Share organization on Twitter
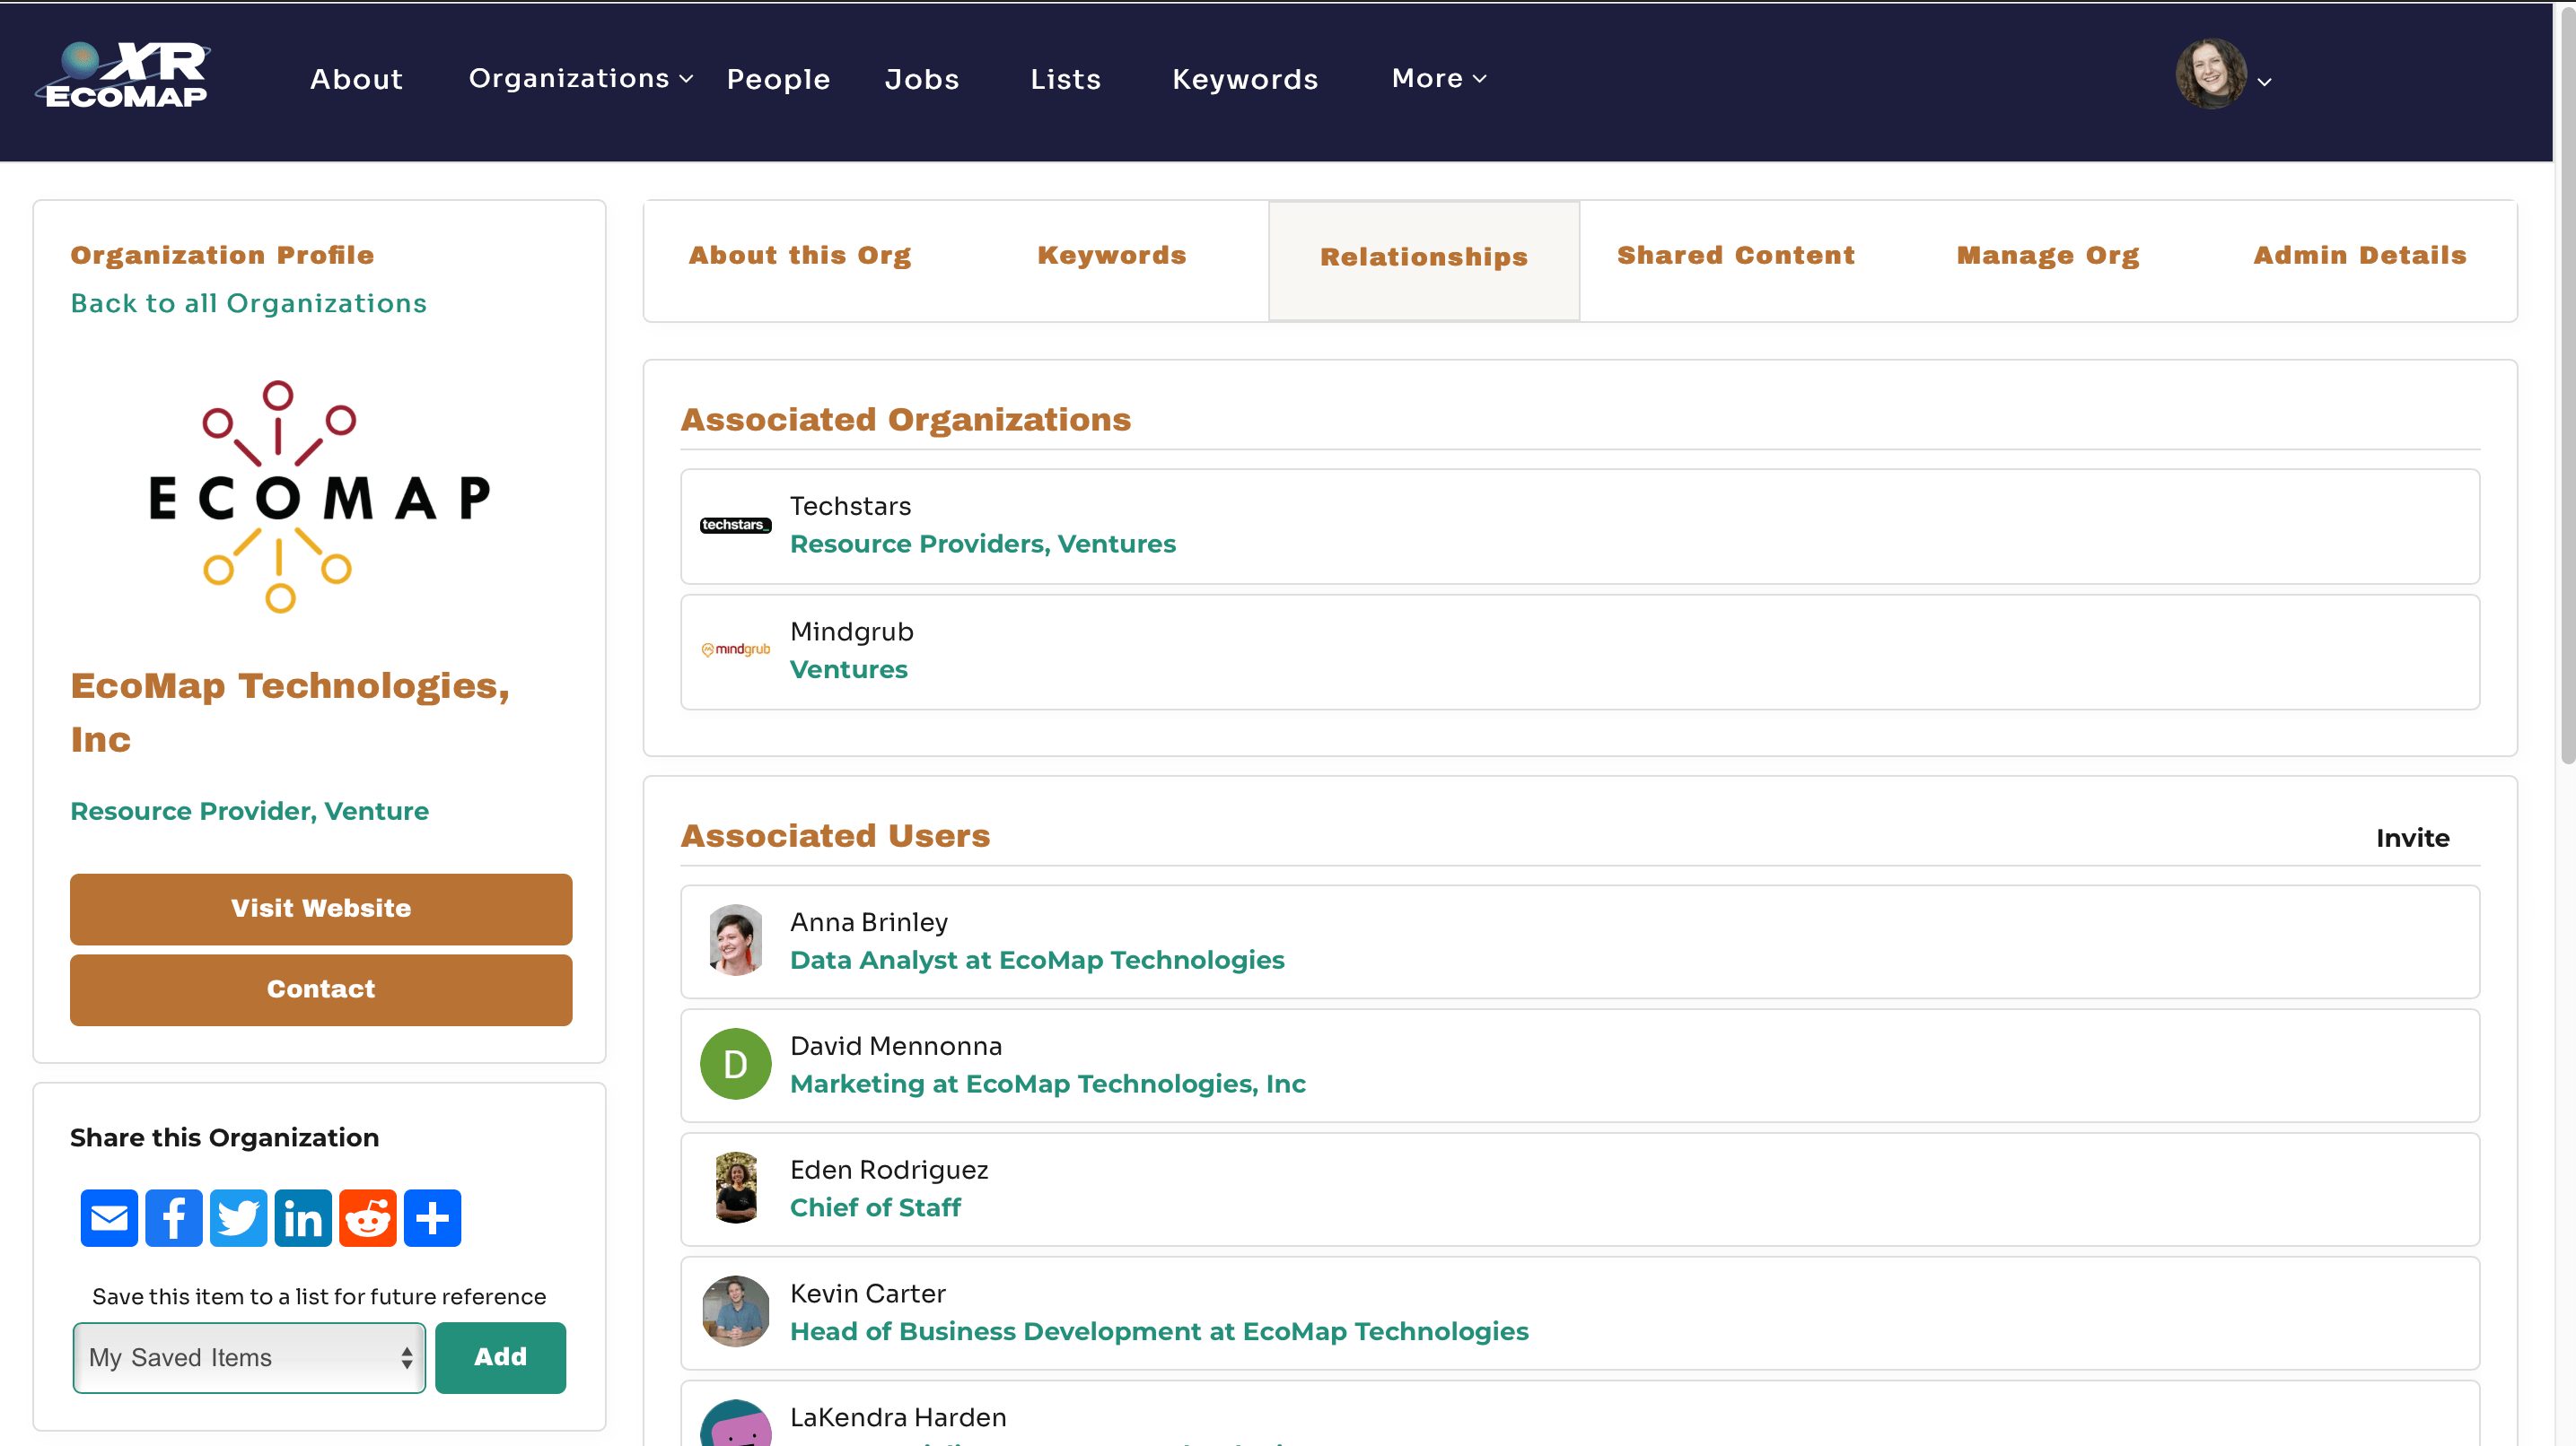This screenshot has width=2576, height=1446. coord(238,1218)
